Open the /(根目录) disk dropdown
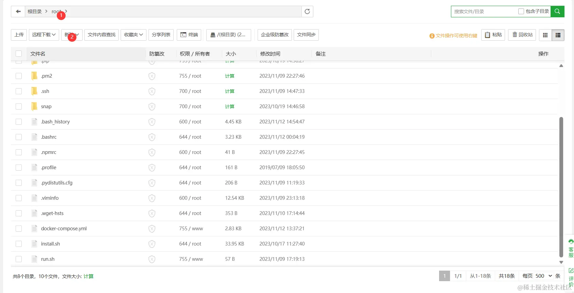Screen dimensions: 574x293 (x=228, y=35)
